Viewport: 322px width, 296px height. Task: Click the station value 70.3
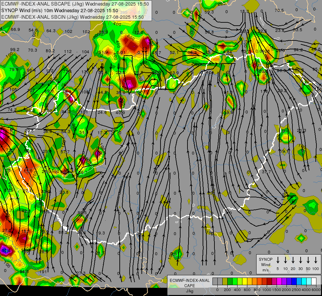[x=33, y=50]
